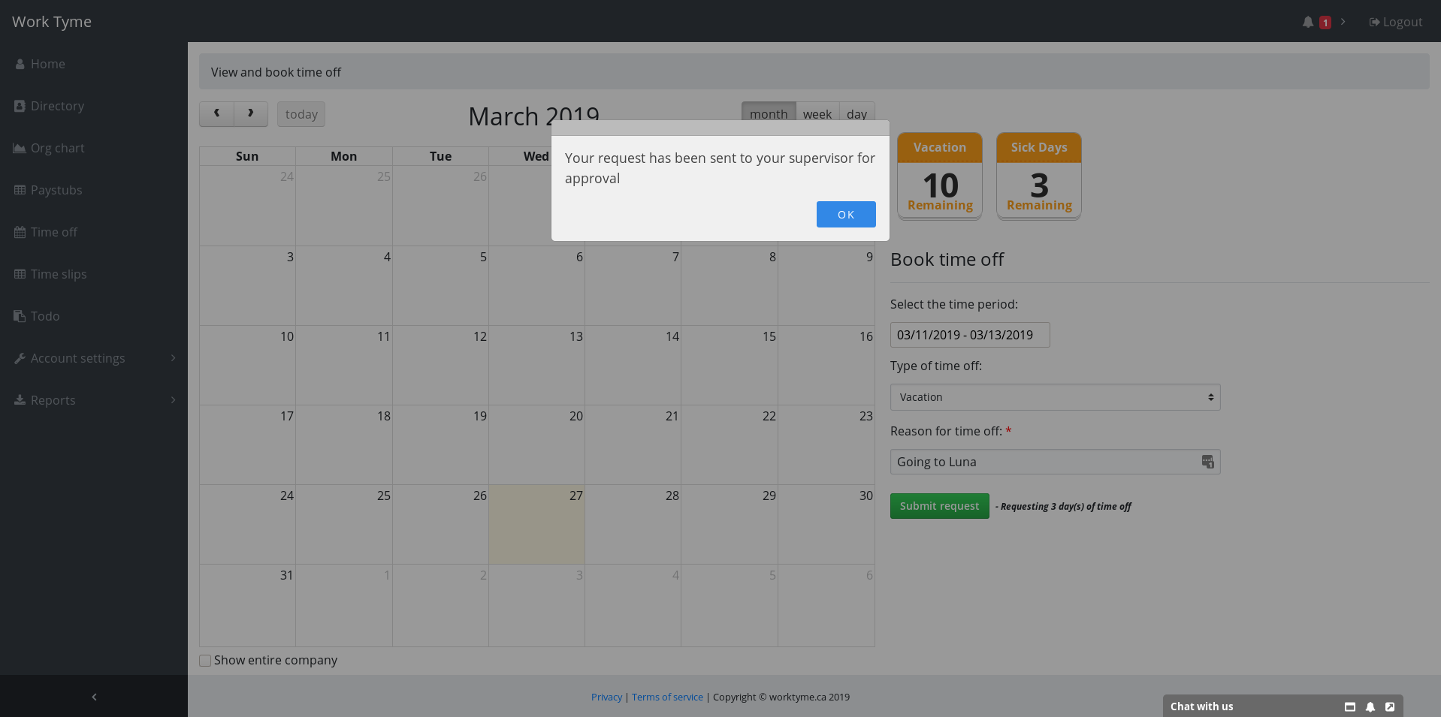Click the Time slips icon
Viewport: 1441px width, 717px height.
(x=20, y=274)
